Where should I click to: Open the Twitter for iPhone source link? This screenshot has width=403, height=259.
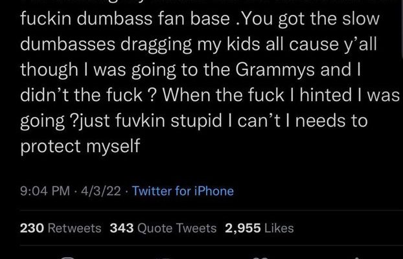pos(183,191)
